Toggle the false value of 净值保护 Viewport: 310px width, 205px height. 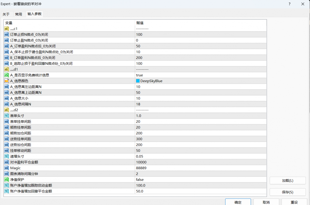coord(140,180)
